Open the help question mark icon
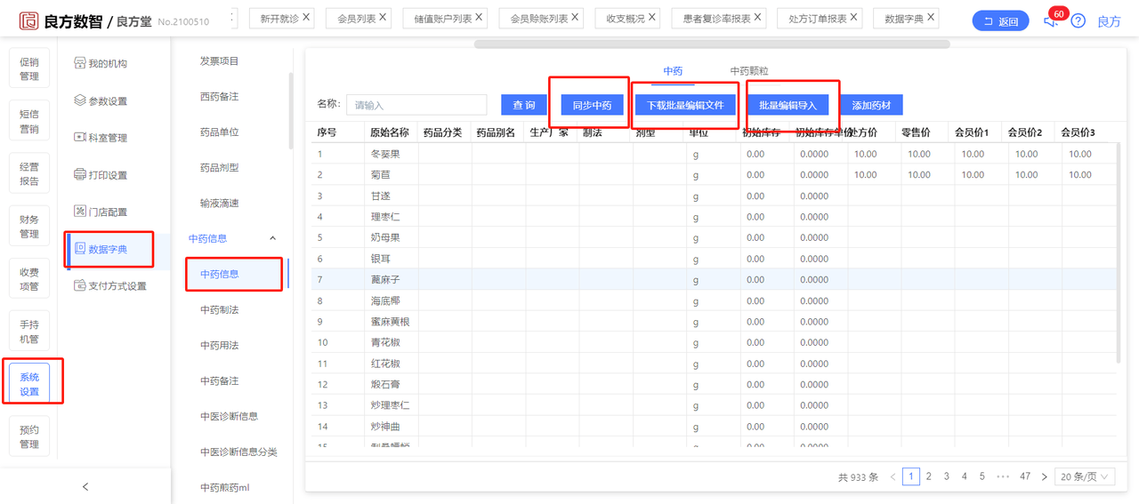The image size is (1139, 504). click(x=1078, y=21)
